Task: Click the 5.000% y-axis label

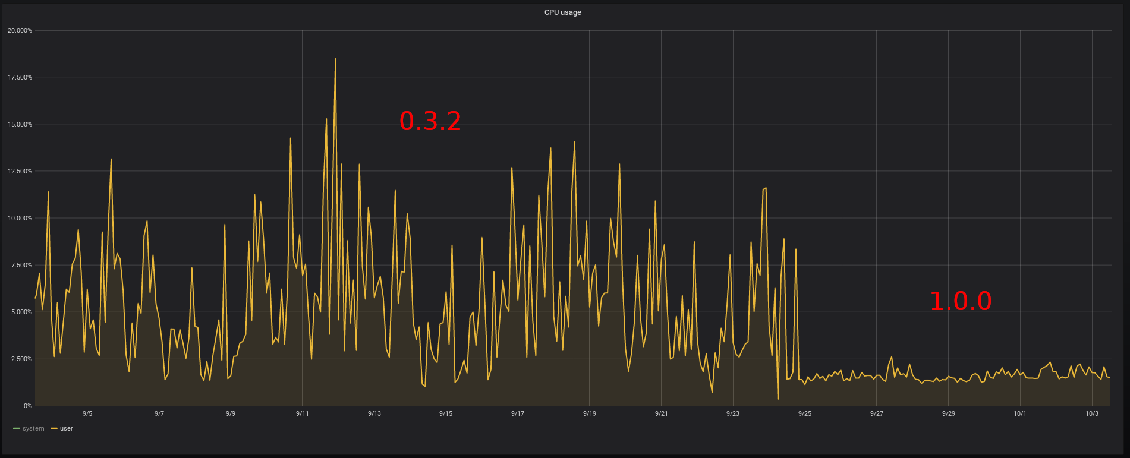Action: coord(21,312)
